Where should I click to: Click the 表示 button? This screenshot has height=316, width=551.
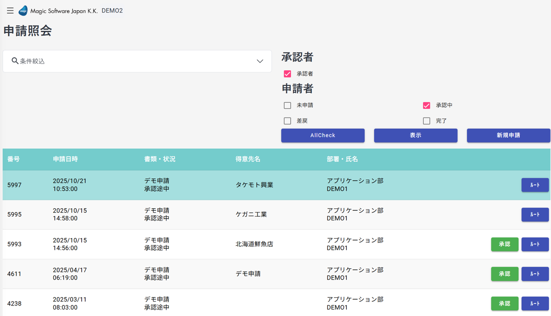pos(415,135)
